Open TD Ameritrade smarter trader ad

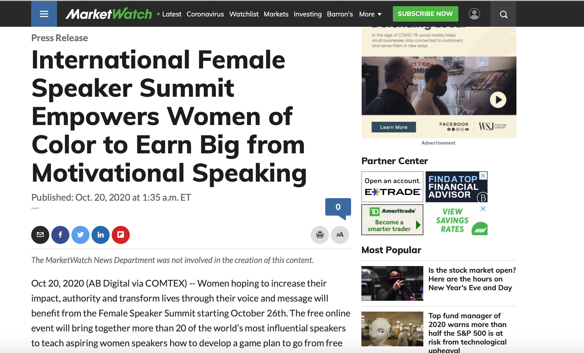pyautogui.click(x=392, y=220)
